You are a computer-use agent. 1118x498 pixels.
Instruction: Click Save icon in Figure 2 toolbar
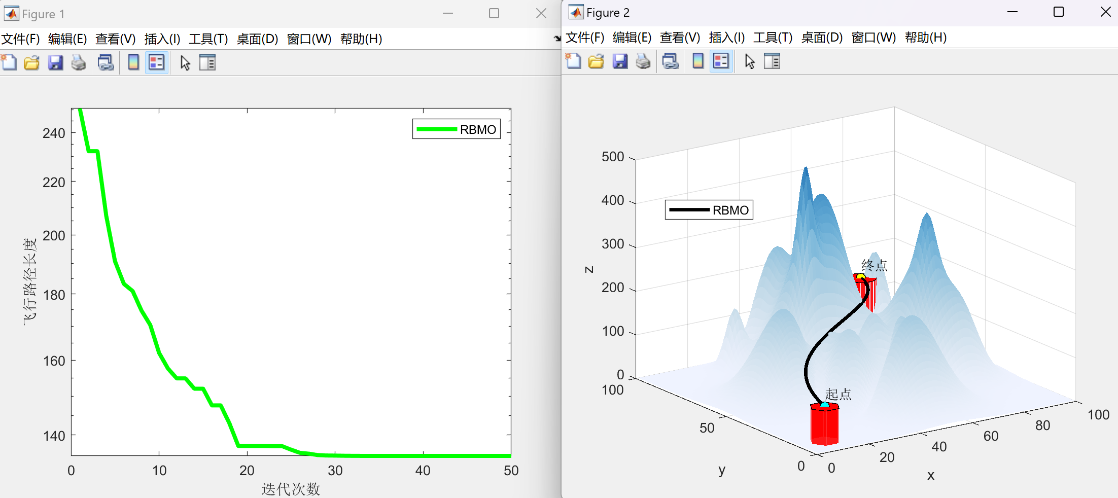[620, 61]
